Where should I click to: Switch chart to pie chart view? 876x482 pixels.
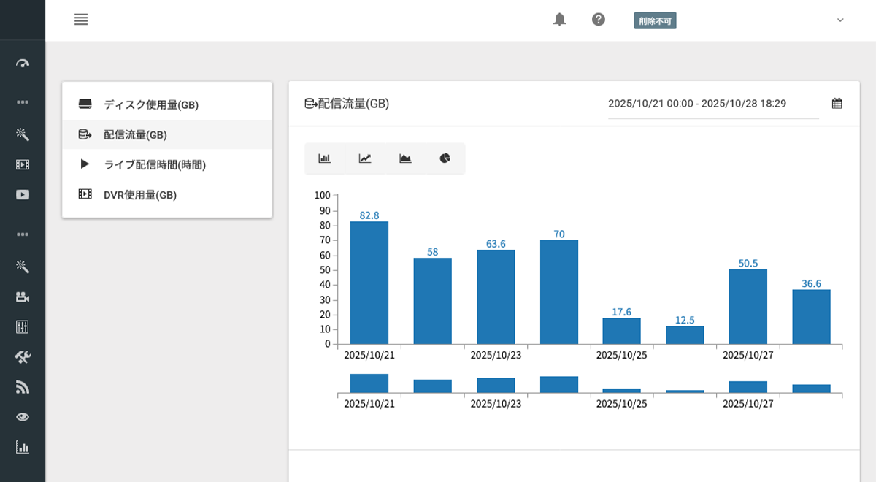pyautogui.click(x=445, y=158)
